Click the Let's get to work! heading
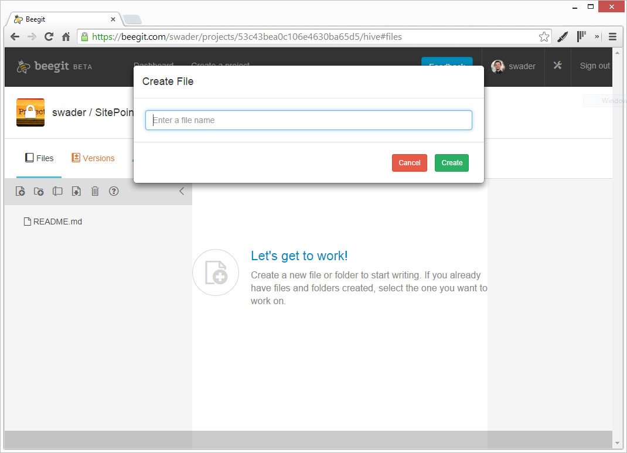The width and height of the screenshot is (627, 453). click(x=299, y=256)
